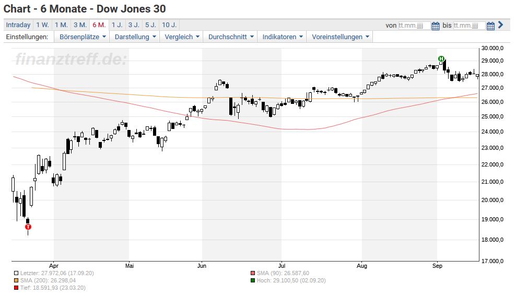Select the 6 M. range tab
This screenshot has width=516, height=296.
99,25
